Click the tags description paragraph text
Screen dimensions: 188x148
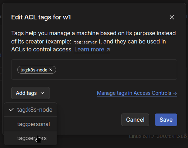93,41
